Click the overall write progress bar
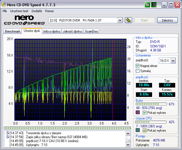This screenshot has height=150, width=182. point(67,128)
